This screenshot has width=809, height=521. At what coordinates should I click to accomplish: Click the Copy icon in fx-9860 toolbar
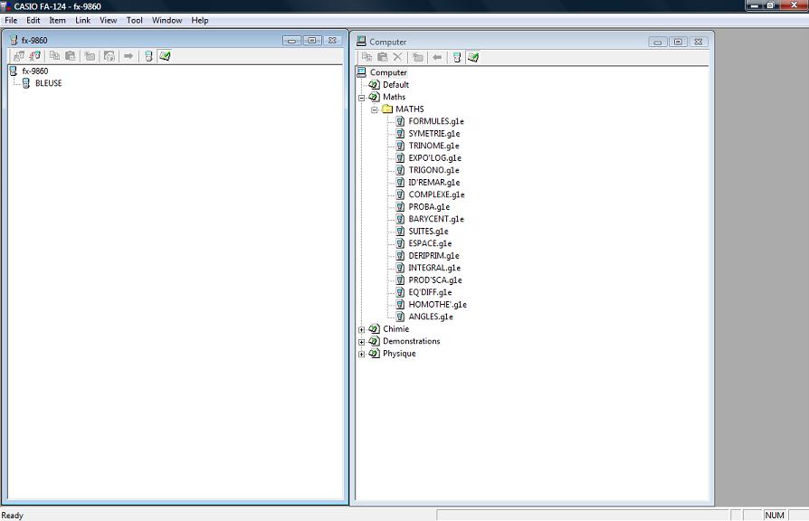tap(54, 56)
